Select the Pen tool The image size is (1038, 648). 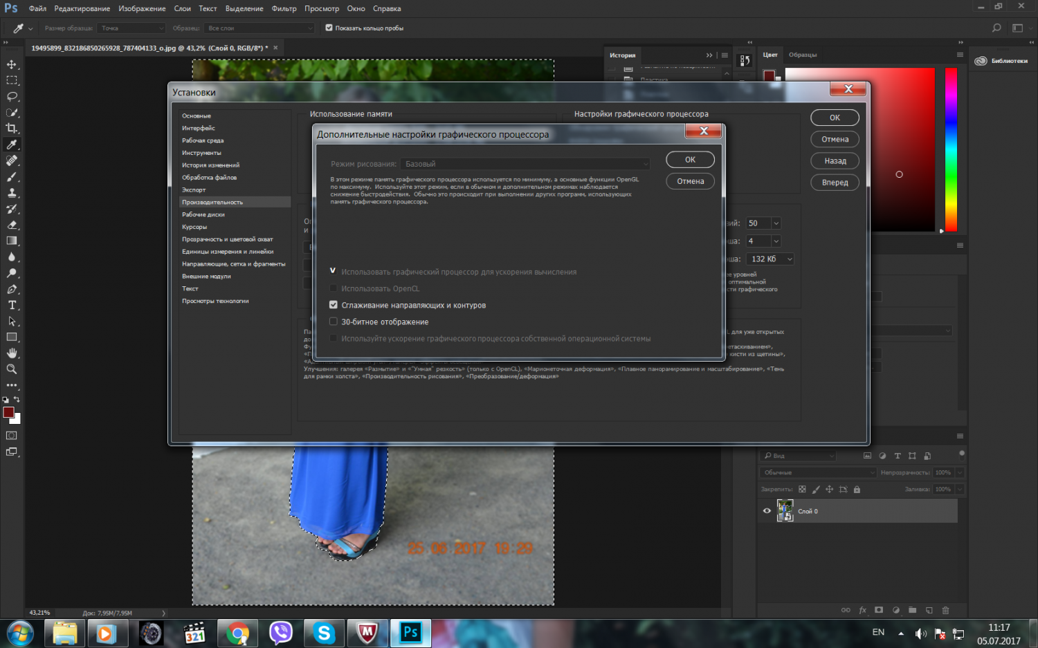click(12, 289)
